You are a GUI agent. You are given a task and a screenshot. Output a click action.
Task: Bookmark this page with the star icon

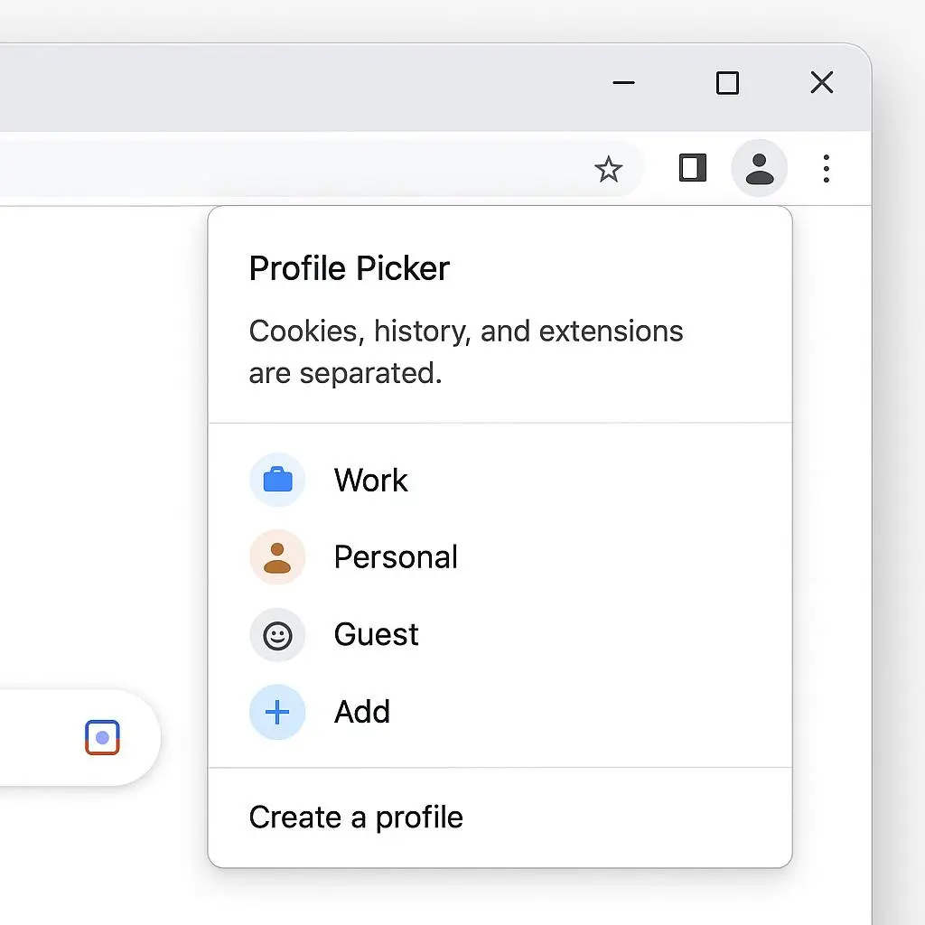point(608,169)
